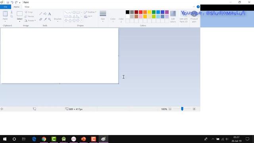Viewport: 254px width, 143px height.
Task: Choose the purple color swatch
Action: (167, 12)
